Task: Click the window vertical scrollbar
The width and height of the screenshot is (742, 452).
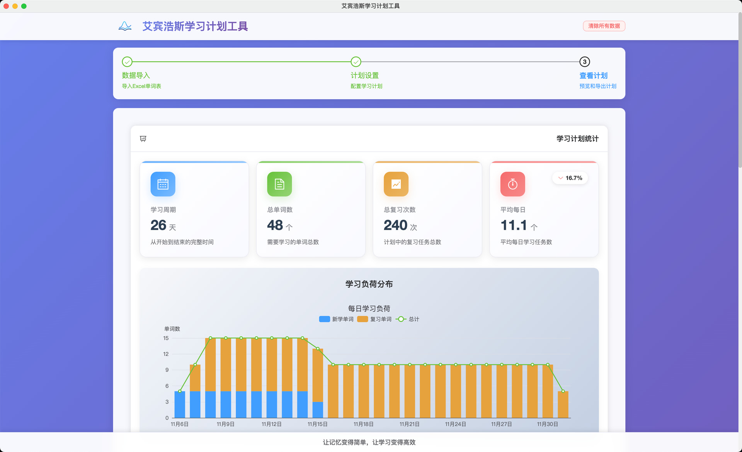Action: (x=740, y=91)
